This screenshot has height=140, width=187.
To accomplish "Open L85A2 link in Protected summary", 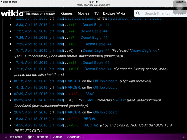I will (x=120, y=100).
